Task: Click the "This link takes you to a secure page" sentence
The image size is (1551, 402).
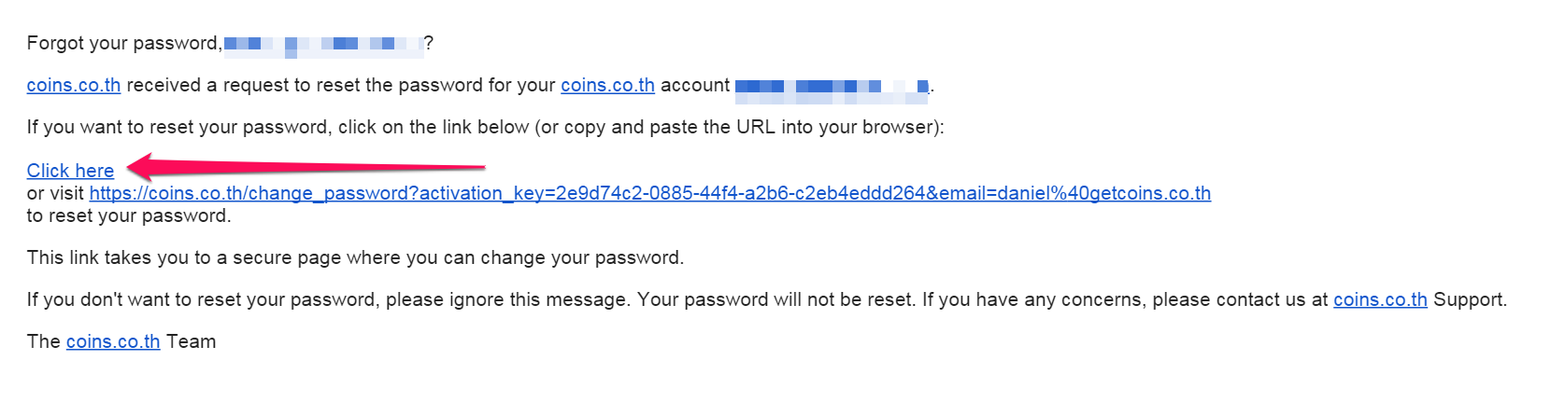Action: [x=355, y=257]
